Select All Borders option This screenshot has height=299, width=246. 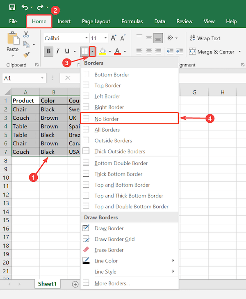(107, 130)
